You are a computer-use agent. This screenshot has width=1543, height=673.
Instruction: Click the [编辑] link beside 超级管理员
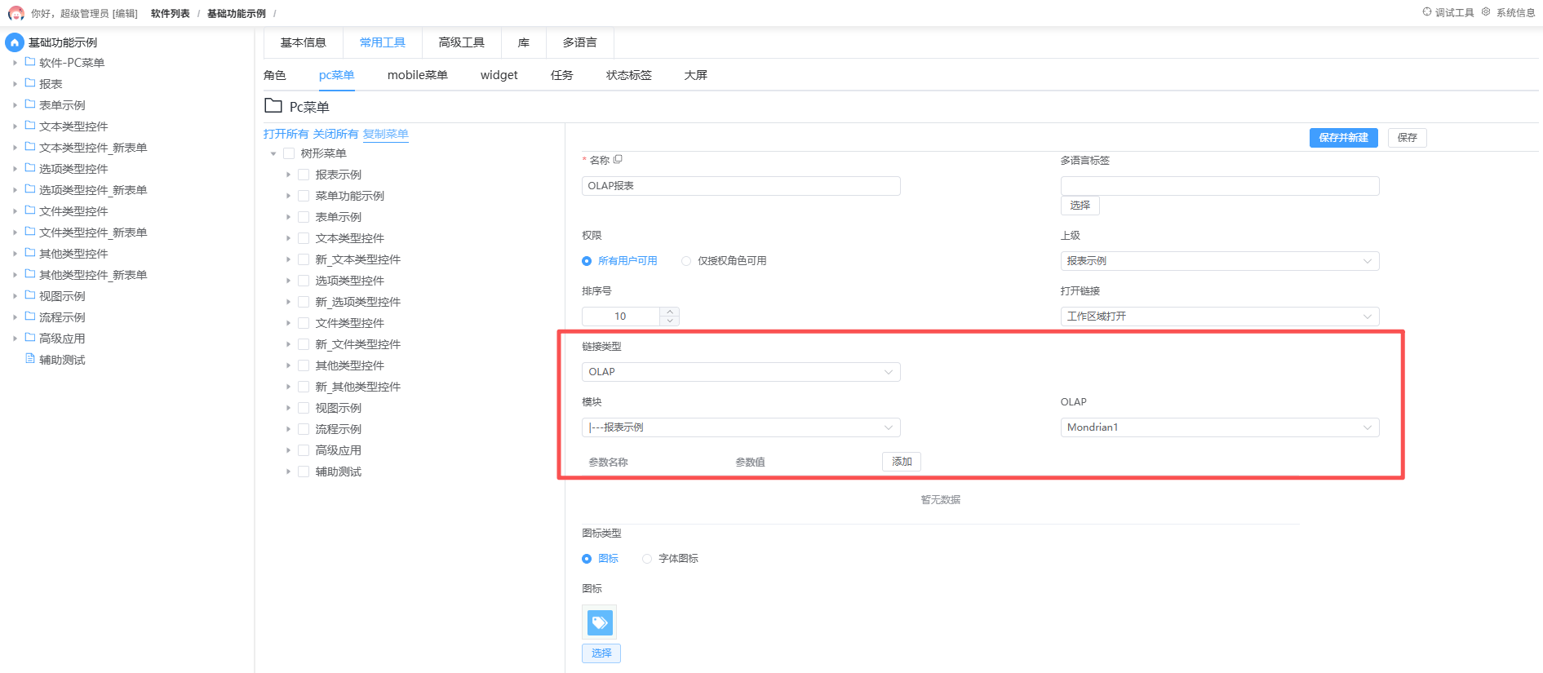(125, 14)
